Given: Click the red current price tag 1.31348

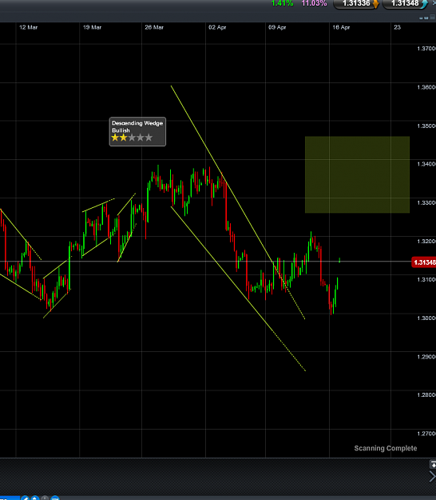Looking at the screenshot, I should click(423, 262).
